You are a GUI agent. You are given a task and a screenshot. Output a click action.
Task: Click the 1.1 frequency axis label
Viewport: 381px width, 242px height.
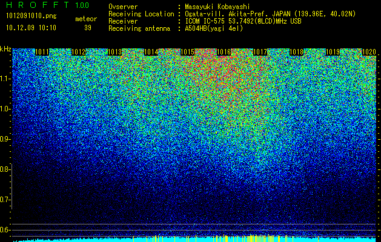click(x=5, y=79)
